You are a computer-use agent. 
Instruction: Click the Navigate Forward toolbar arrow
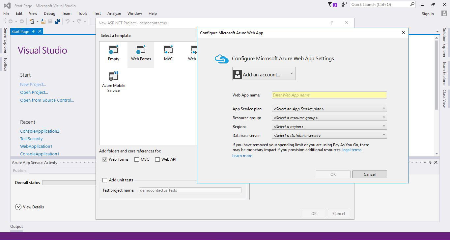pos(22,21)
